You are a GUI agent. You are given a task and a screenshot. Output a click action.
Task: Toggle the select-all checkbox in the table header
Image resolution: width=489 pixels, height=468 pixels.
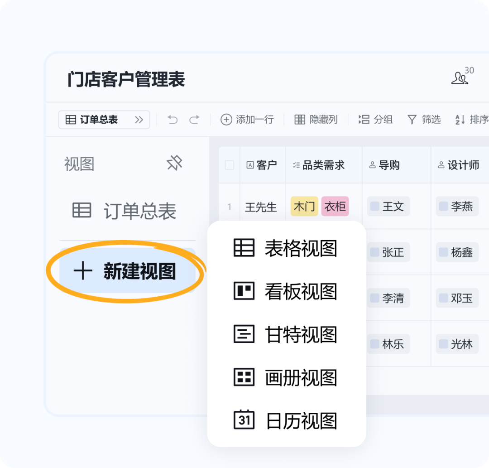coord(229,165)
